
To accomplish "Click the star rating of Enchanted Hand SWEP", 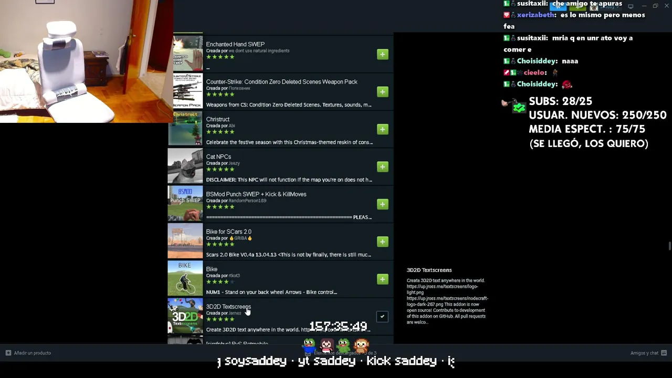I will [220, 57].
